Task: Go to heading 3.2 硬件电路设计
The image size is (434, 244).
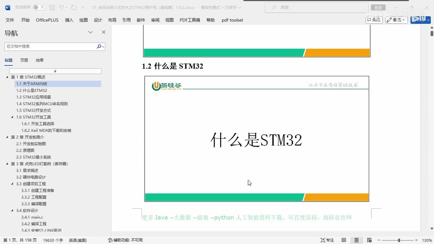Action: click(31, 177)
